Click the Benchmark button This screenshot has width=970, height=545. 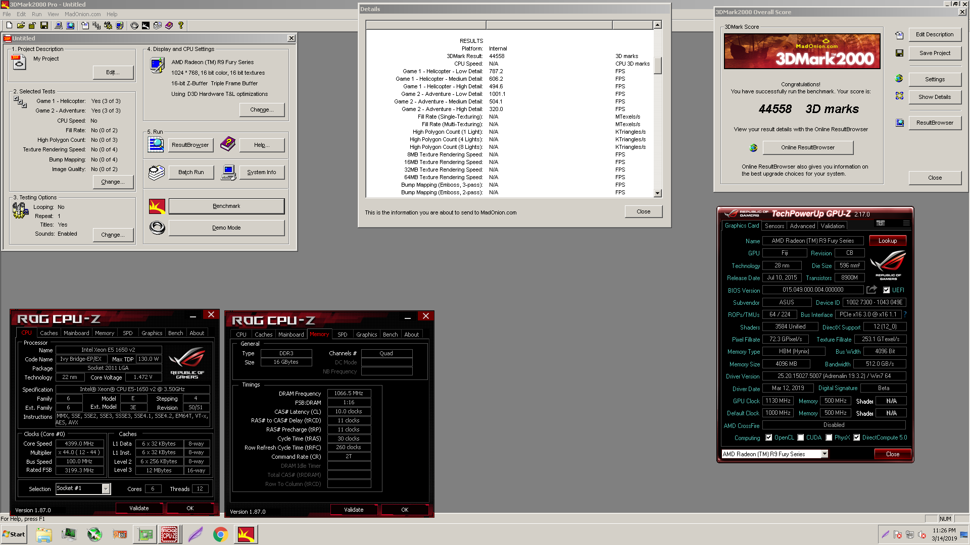click(226, 206)
